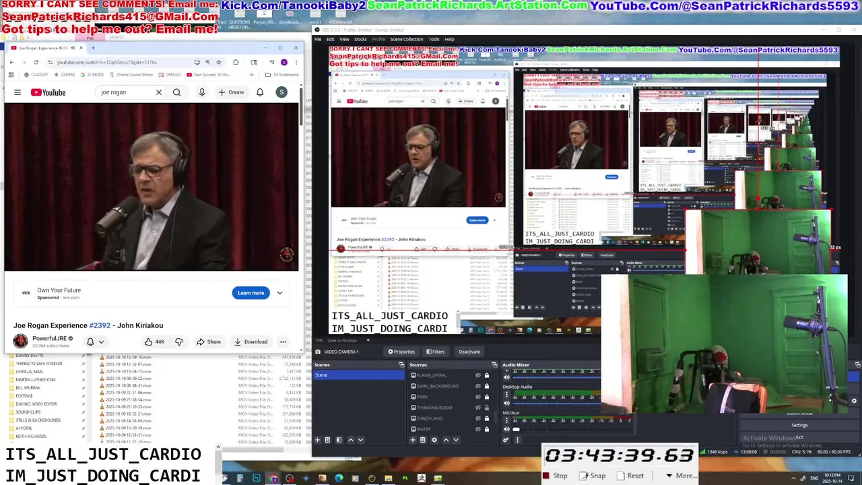Open new Chrome tab with plus
The height and width of the screenshot is (485, 862).
pyautogui.click(x=93, y=48)
